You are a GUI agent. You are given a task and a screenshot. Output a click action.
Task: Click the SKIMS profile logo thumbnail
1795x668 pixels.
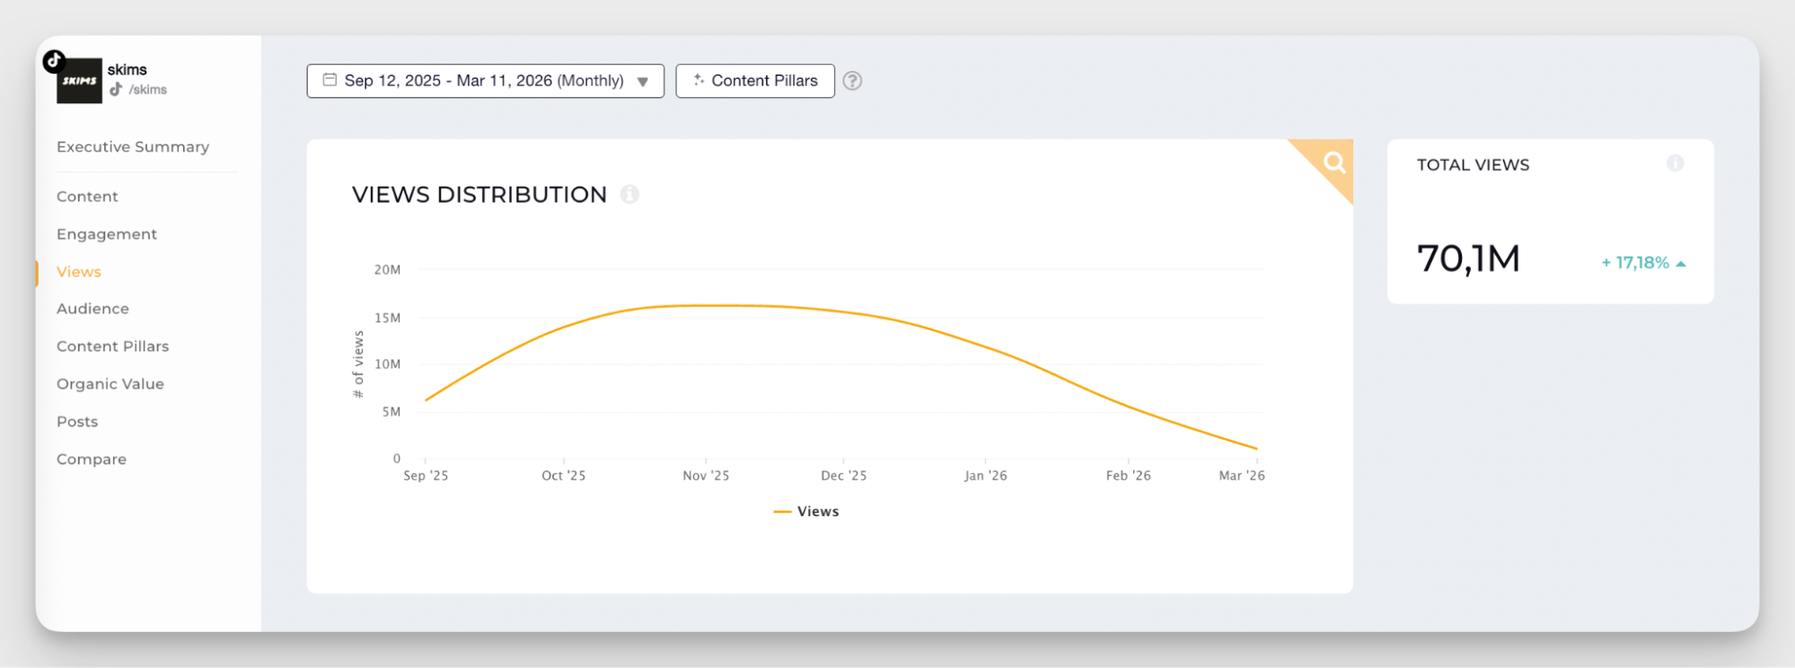click(79, 82)
